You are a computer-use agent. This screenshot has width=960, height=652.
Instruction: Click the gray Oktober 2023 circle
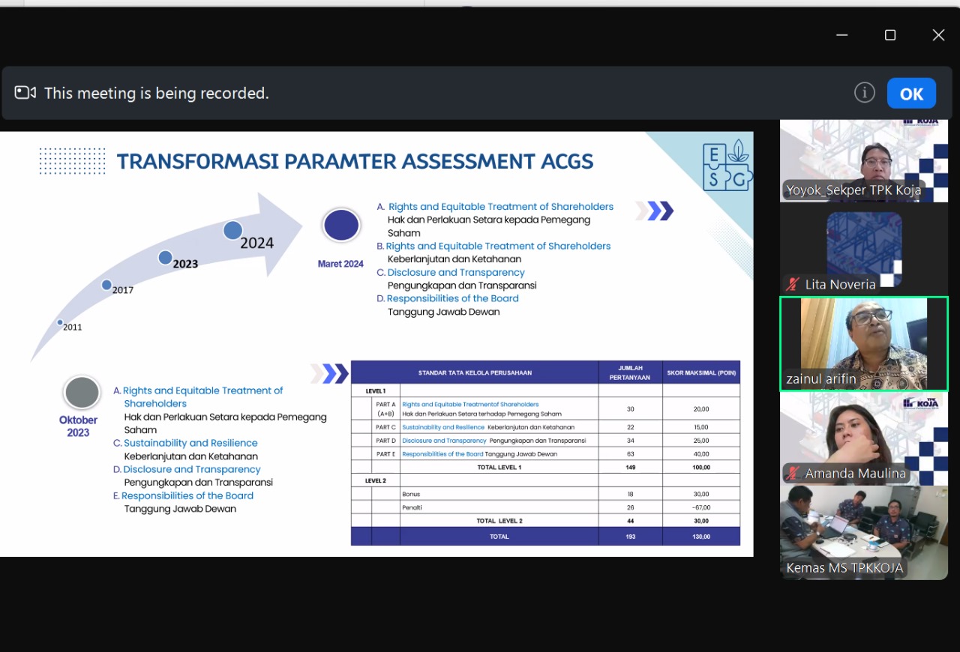click(82, 393)
